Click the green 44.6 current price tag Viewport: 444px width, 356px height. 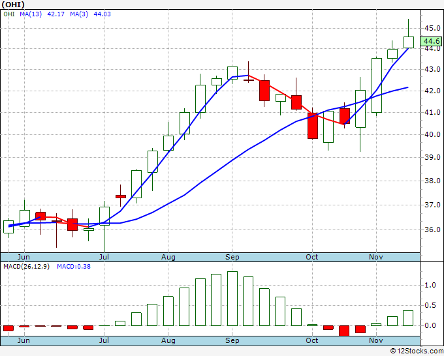pos(431,41)
